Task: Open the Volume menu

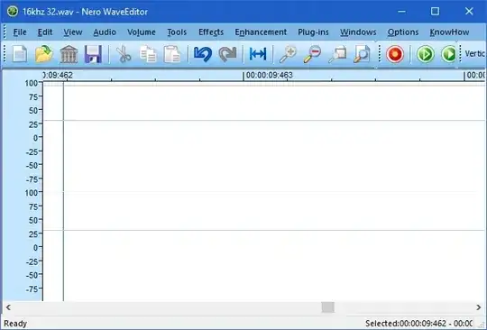Action: tap(142, 32)
